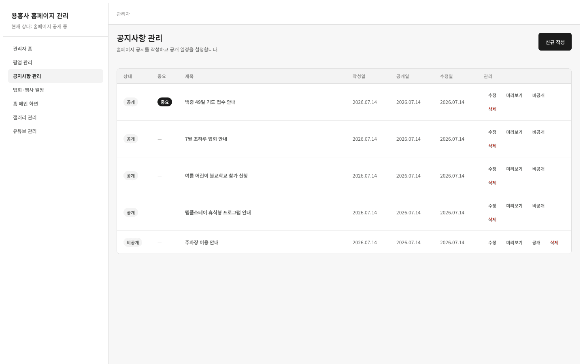Edit the 백중 49일 기도 notice via 수정

click(492, 95)
